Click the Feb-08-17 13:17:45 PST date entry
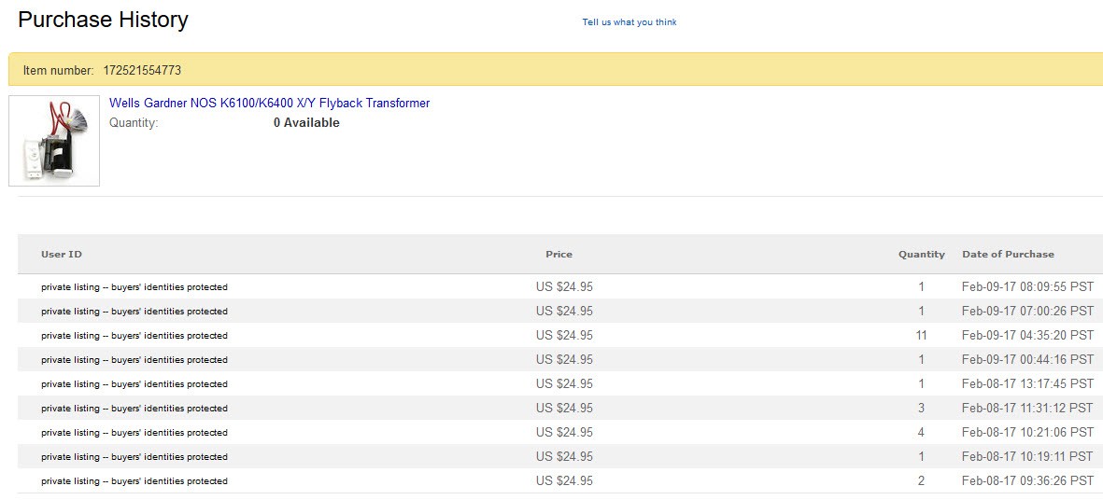 point(1027,384)
